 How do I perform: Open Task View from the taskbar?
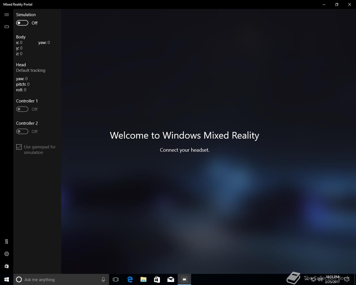pyautogui.click(x=116, y=279)
